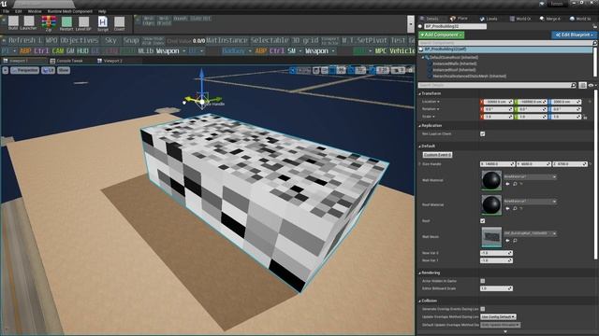
Task: Click the Custom Event 0 button
Action: click(x=437, y=155)
